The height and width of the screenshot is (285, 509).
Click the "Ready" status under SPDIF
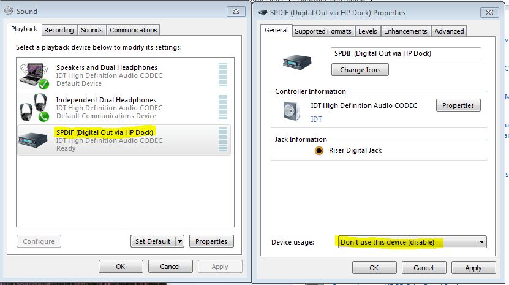[66, 148]
